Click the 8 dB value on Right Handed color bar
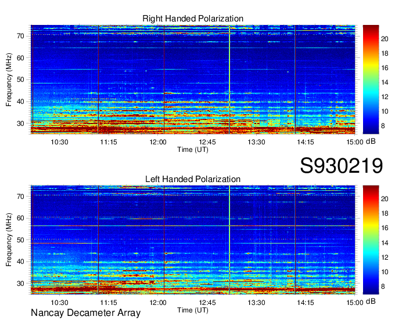Viewport: 395px width, 320px height. 383,126
